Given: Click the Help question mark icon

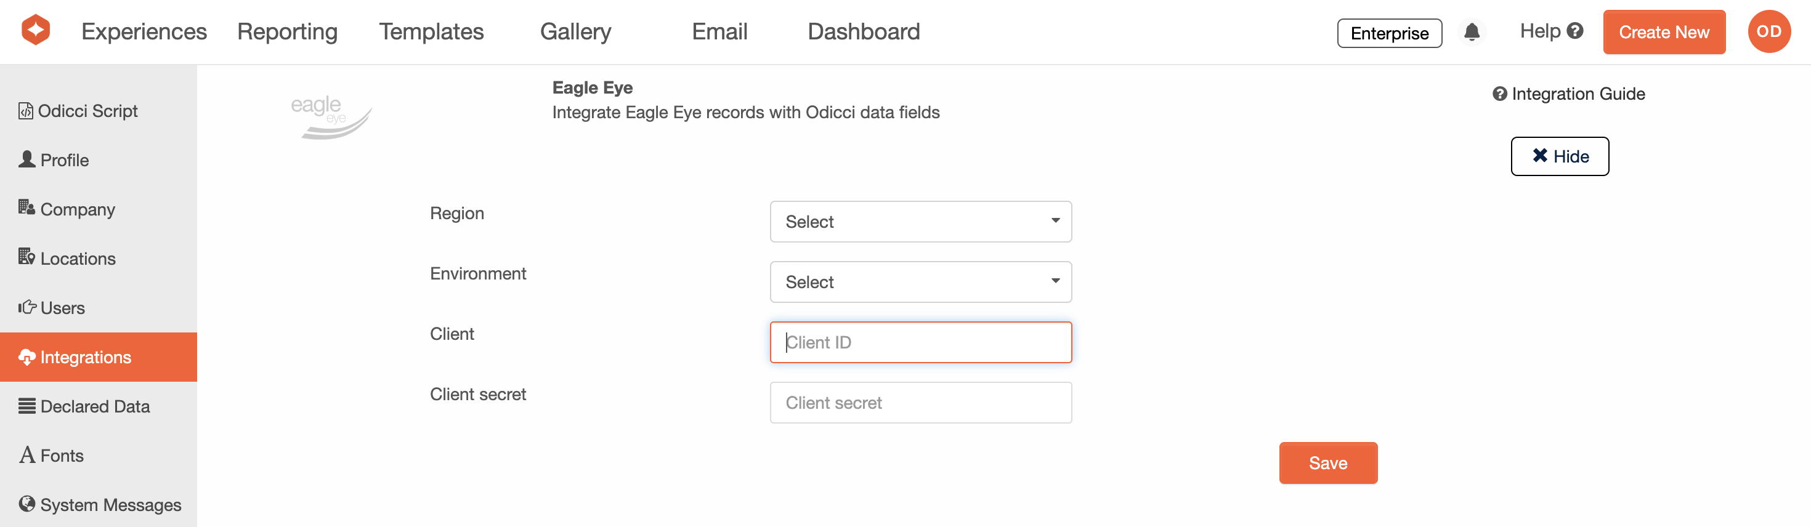Looking at the screenshot, I should (x=1576, y=31).
